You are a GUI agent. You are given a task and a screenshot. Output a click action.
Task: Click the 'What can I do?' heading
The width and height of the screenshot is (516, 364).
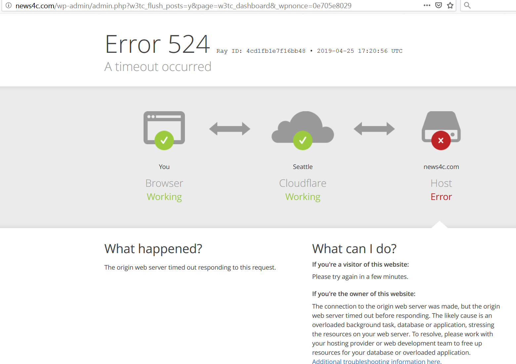coord(354,249)
